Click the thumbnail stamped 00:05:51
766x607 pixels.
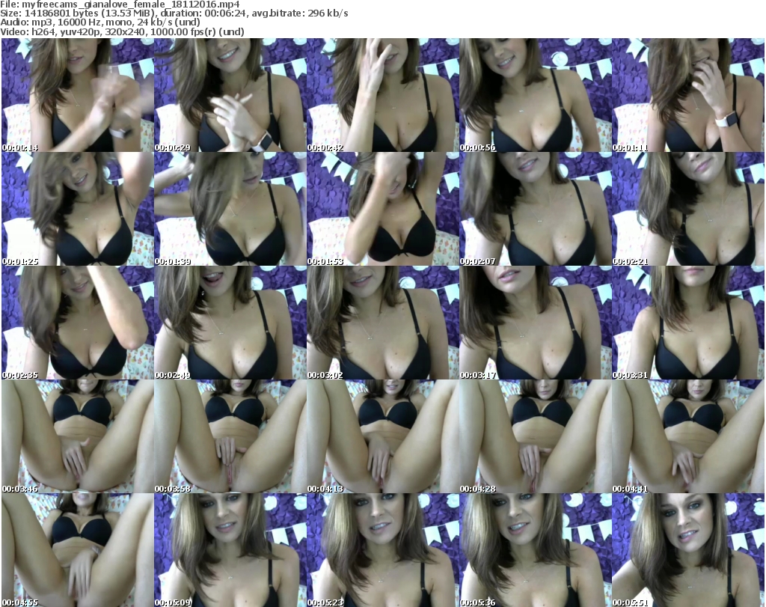(x=688, y=550)
